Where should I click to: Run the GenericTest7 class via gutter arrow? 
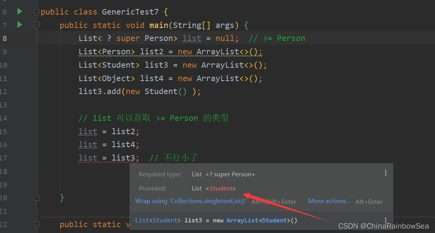19,11
